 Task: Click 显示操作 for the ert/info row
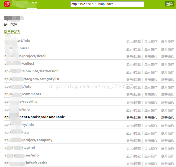(151, 42)
